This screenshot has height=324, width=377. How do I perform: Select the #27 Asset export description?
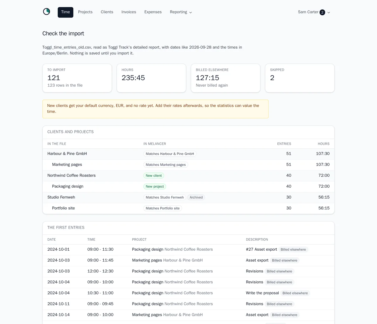pyautogui.click(x=262, y=249)
